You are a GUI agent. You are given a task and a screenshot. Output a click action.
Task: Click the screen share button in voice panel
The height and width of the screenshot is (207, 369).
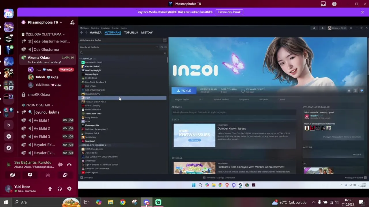coord(30,175)
